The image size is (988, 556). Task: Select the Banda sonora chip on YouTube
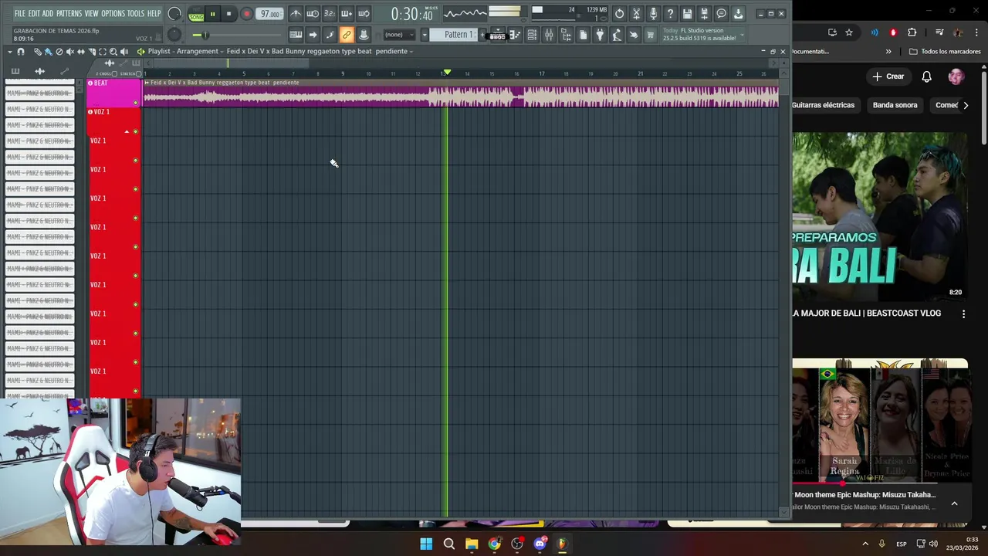[x=895, y=105]
